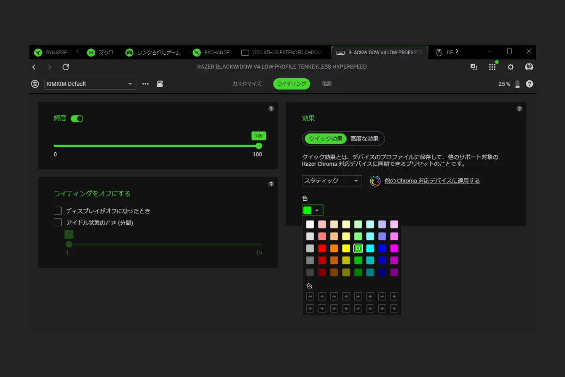Check アイドル状態のとき (分間) option
The height and width of the screenshot is (377, 565).
pyautogui.click(x=58, y=222)
